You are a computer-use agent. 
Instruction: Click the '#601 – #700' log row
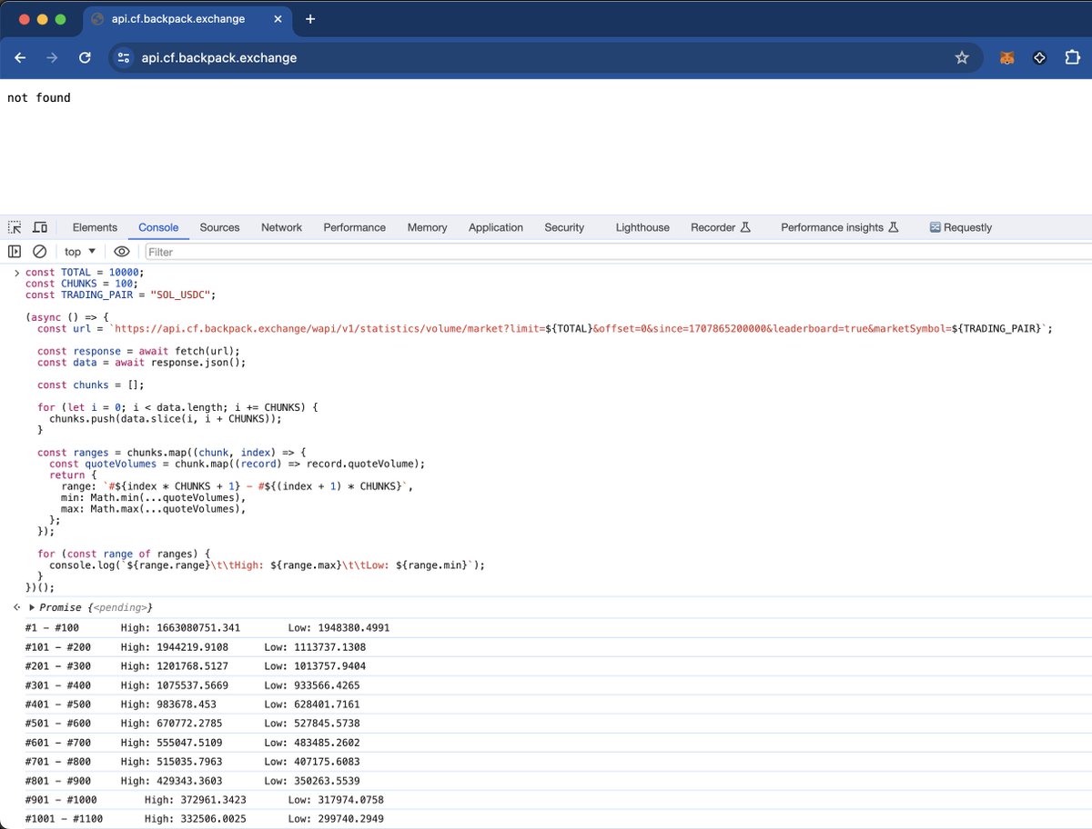pos(546,743)
